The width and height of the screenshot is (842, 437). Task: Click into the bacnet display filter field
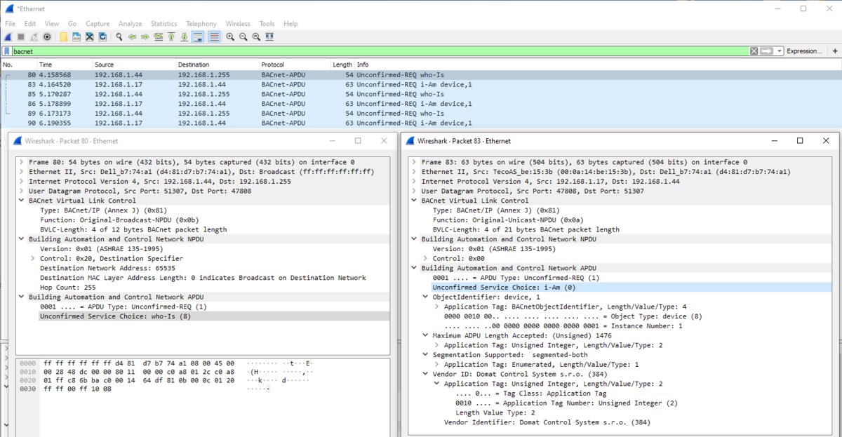click(x=351, y=51)
